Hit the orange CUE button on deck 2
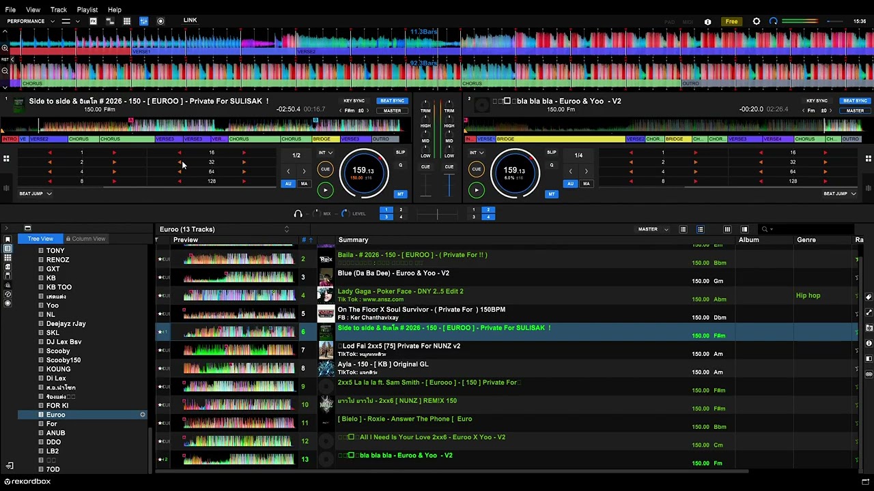The width and height of the screenshot is (874, 491). pyautogui.click(x=477, y=169)
